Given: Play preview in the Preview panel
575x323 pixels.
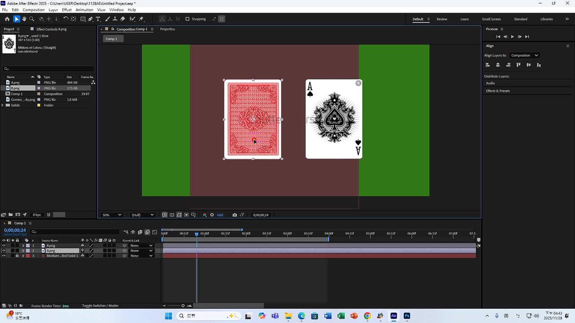Looking at the screenshot, I should pyautogui.click(x=512, y=36).
